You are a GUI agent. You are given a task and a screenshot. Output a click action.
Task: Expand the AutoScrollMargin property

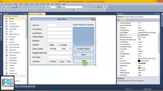[x=118, y=23]
